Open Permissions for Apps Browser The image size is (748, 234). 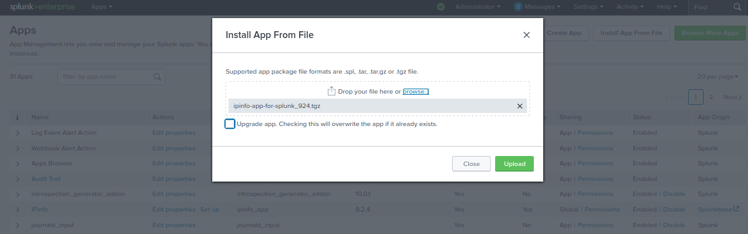coord(595,163)
